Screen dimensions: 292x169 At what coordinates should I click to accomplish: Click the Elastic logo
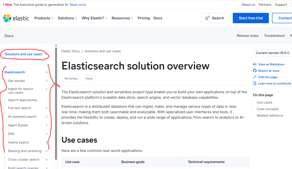16,18
